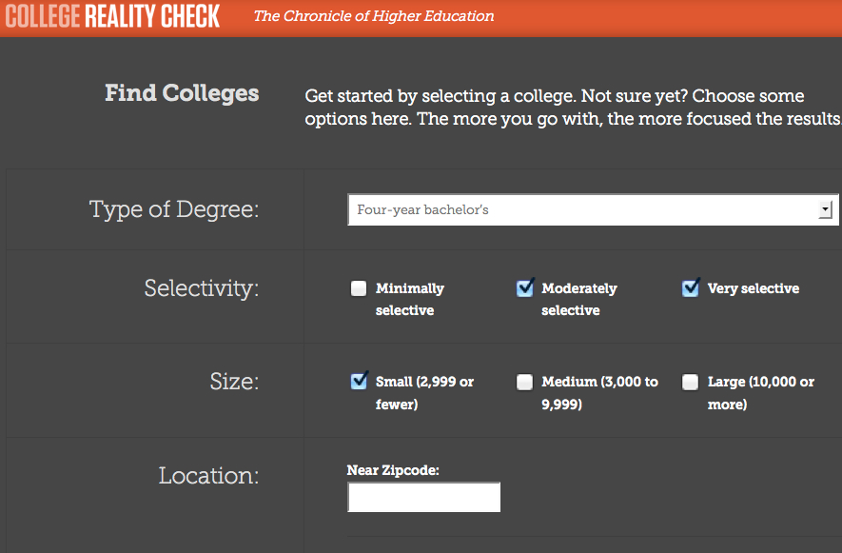Image resolution: width=842 pixels, height=553 pixels.
Task: Open the Type of Degree dropdown
Action: pyautogui.click(x=593, y=209)
